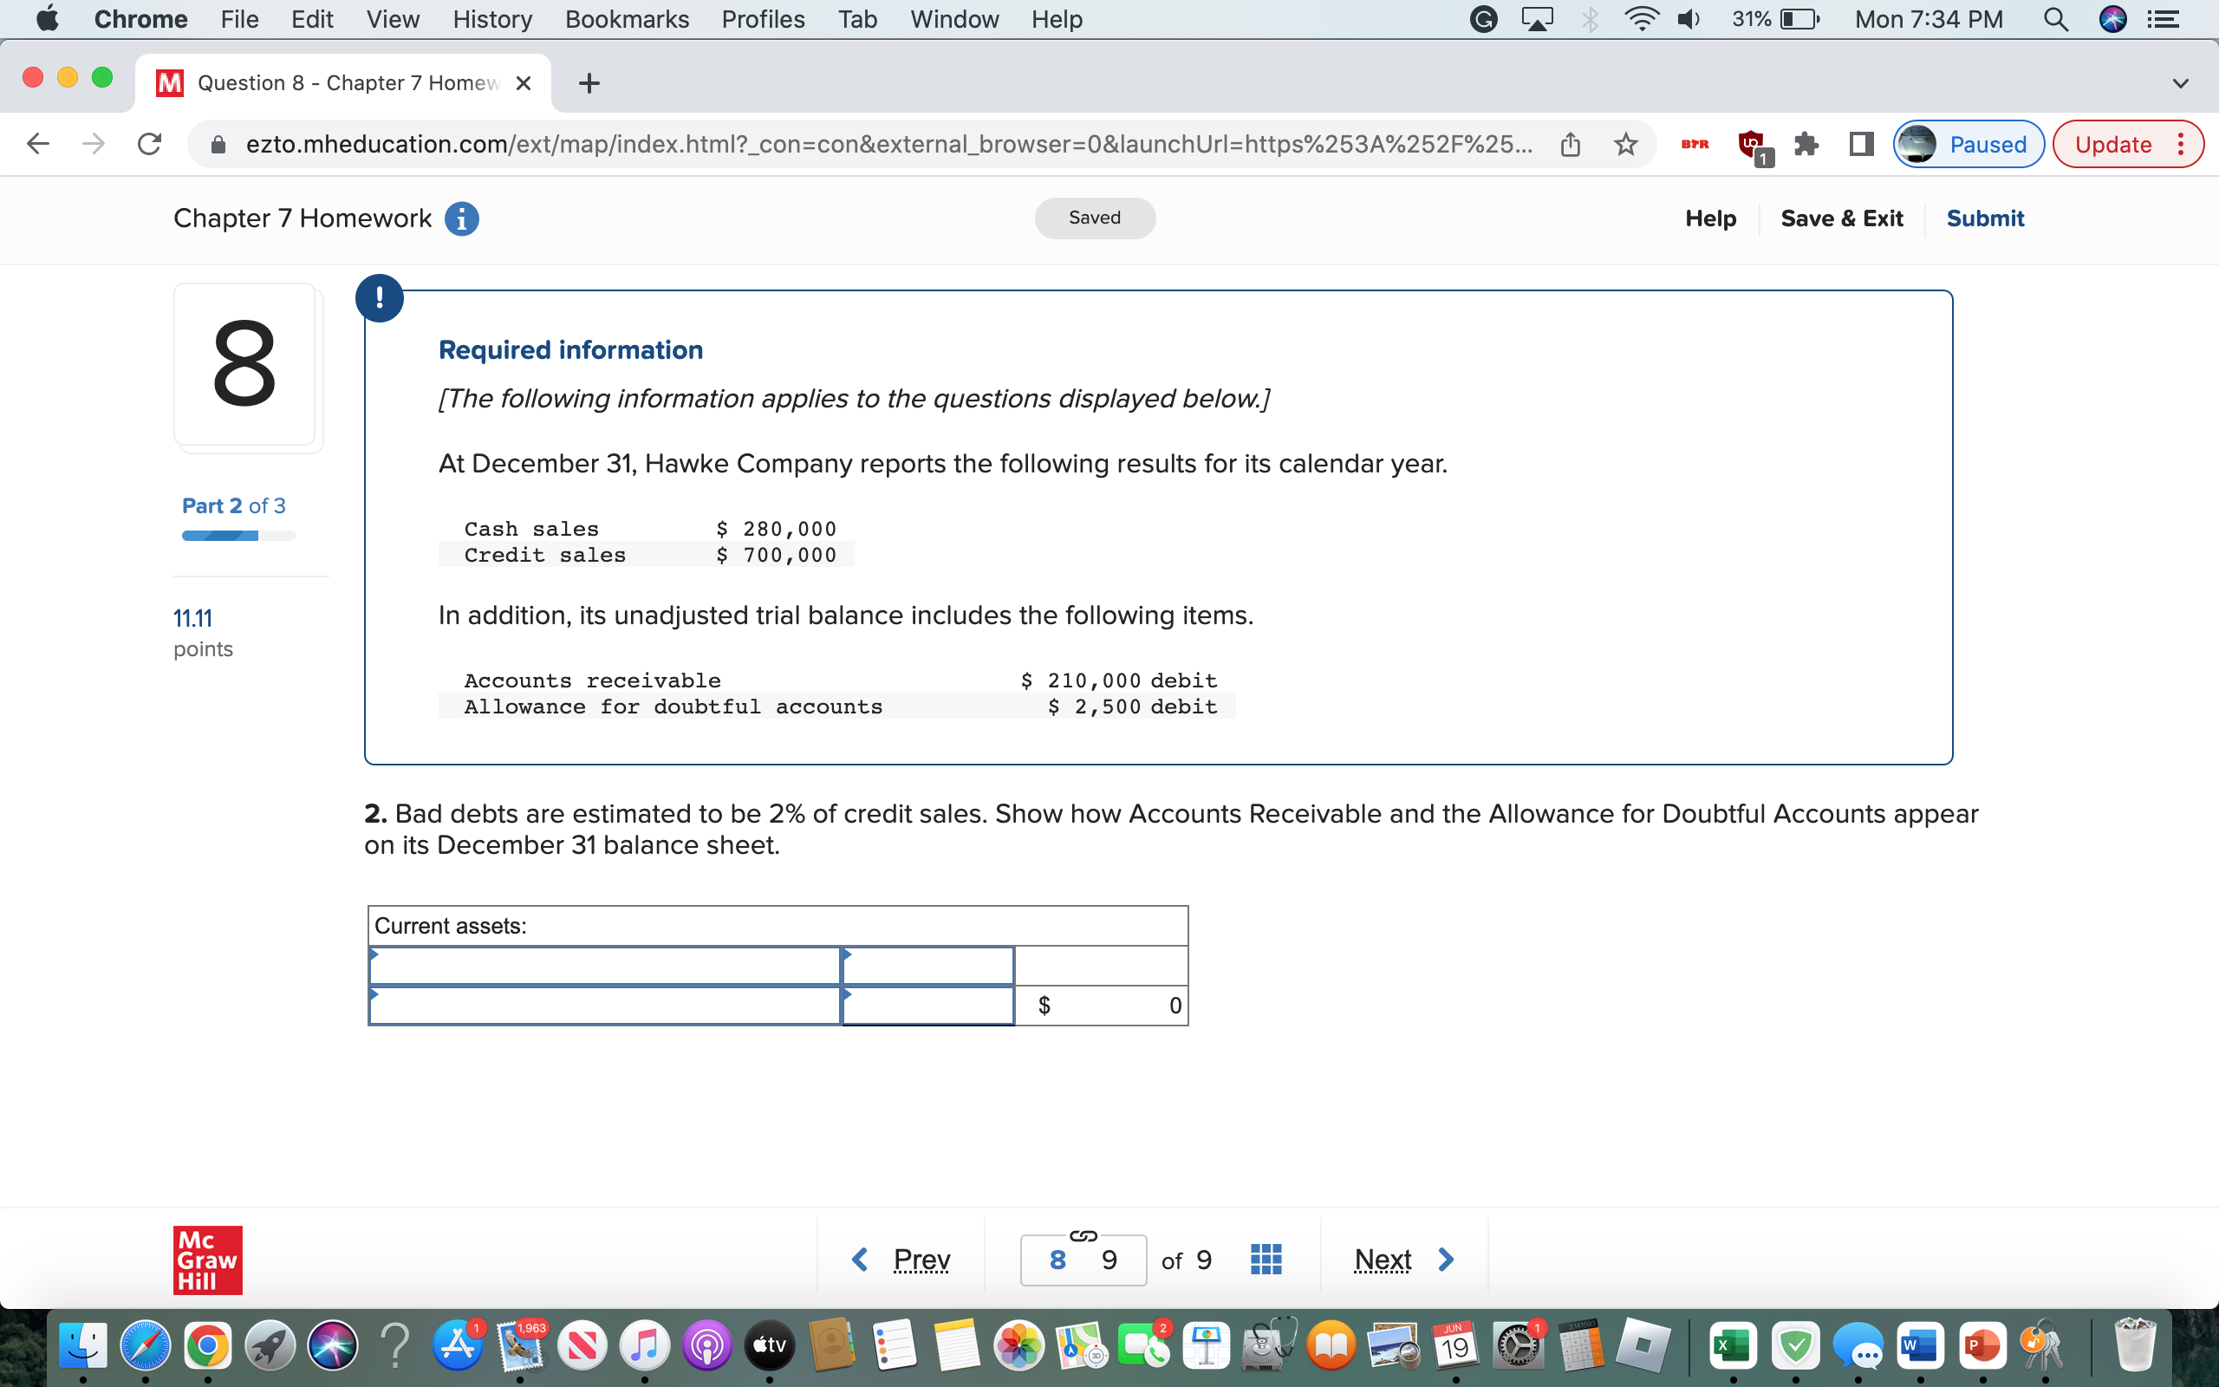Click the McGraw Hill logo

[206, 1259]
